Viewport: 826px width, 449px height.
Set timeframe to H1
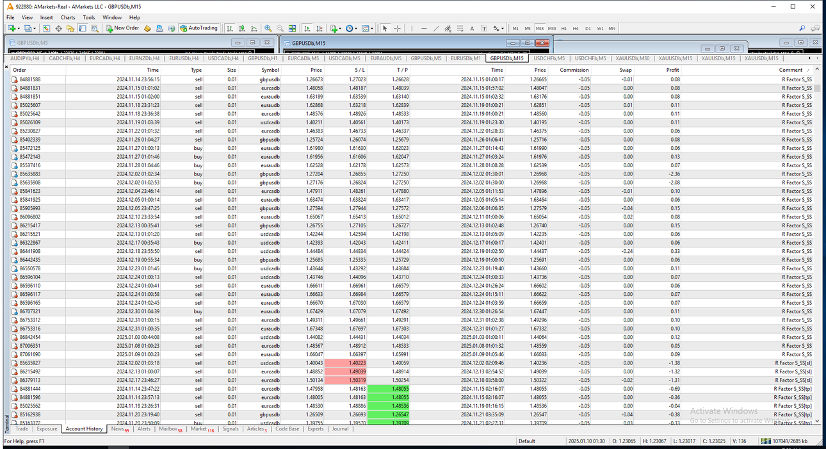pos(564,28)
